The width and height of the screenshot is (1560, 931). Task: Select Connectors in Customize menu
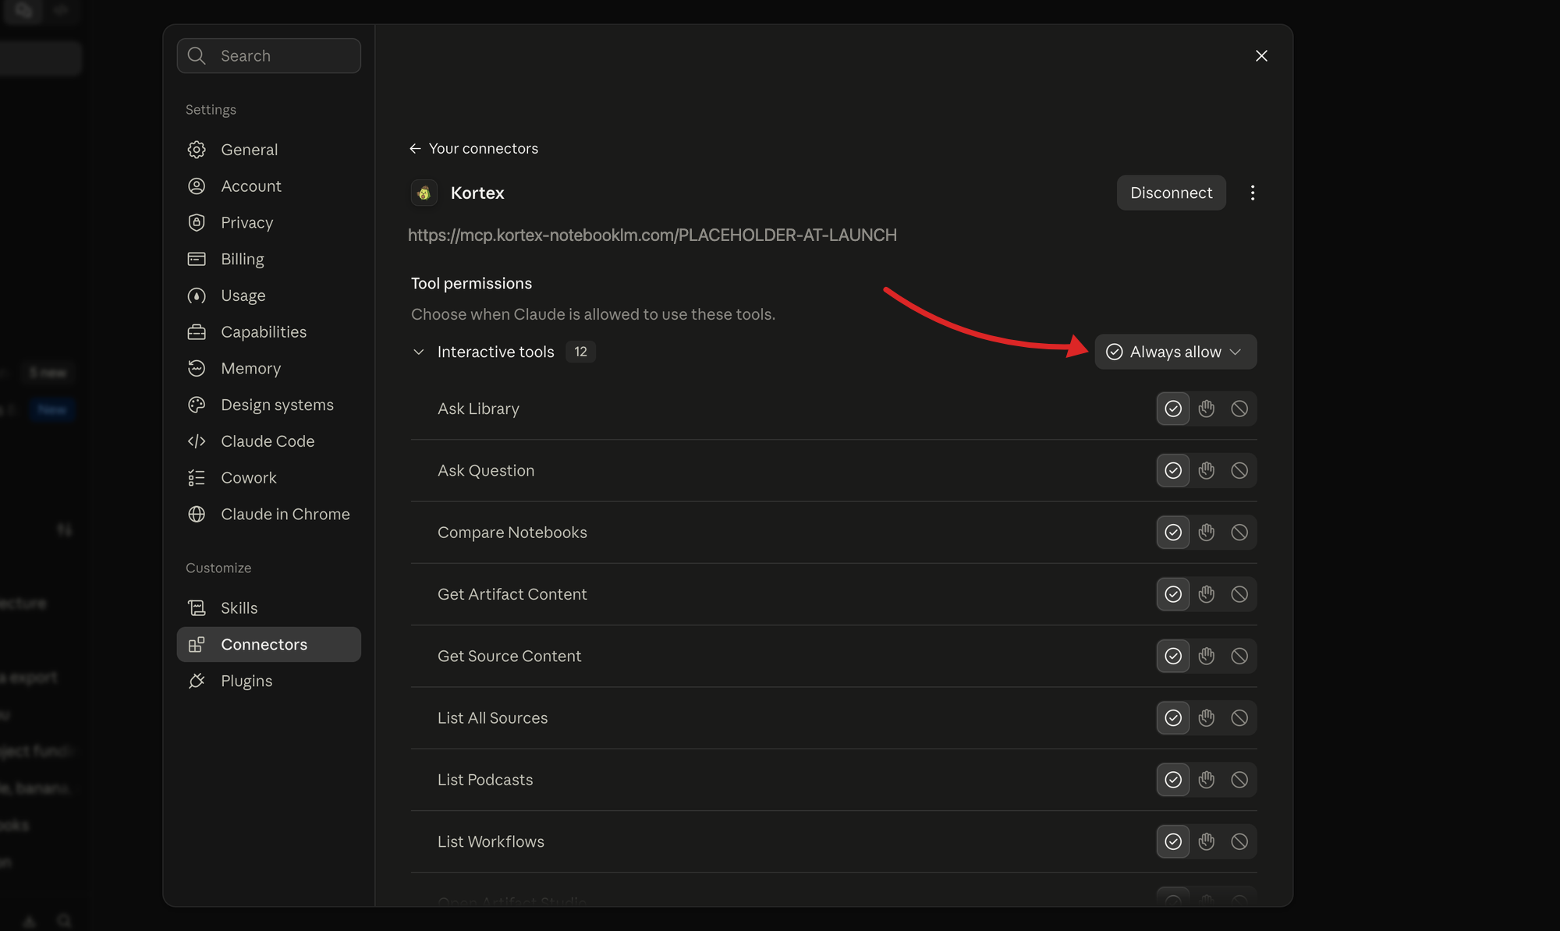[268, 644]
